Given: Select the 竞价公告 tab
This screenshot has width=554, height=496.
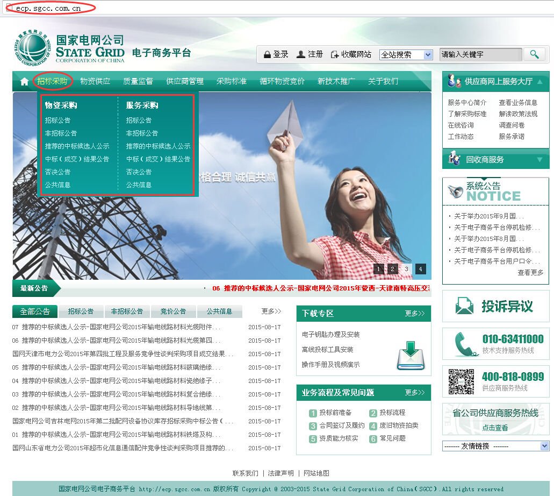Looking at the screenshot, I should pos(173,311).
